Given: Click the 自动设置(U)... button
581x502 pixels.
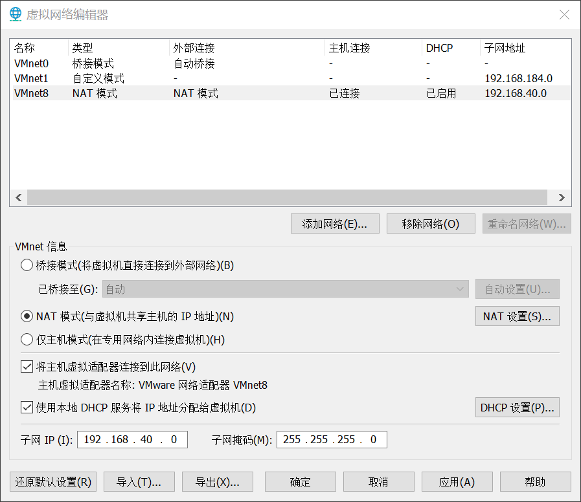Looking at the screenshot, I should click(x=518, y=289).
